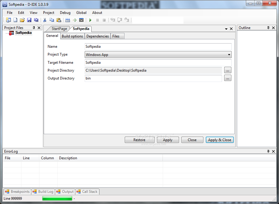The image size is (279, 204).
Task: Click the green status bar progress bar
Action: (x=57, y=198)
